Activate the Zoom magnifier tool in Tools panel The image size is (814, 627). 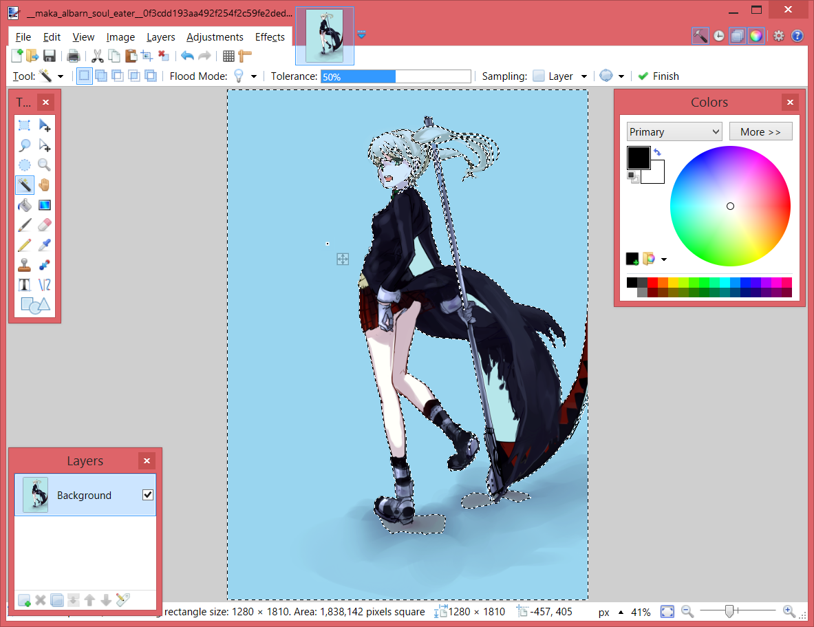click(x=45, y=165)
